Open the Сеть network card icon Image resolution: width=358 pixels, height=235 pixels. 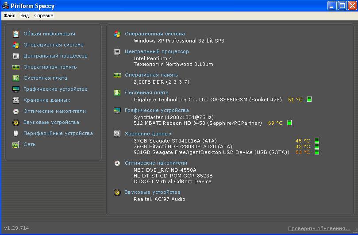click(x=16, y=145)
